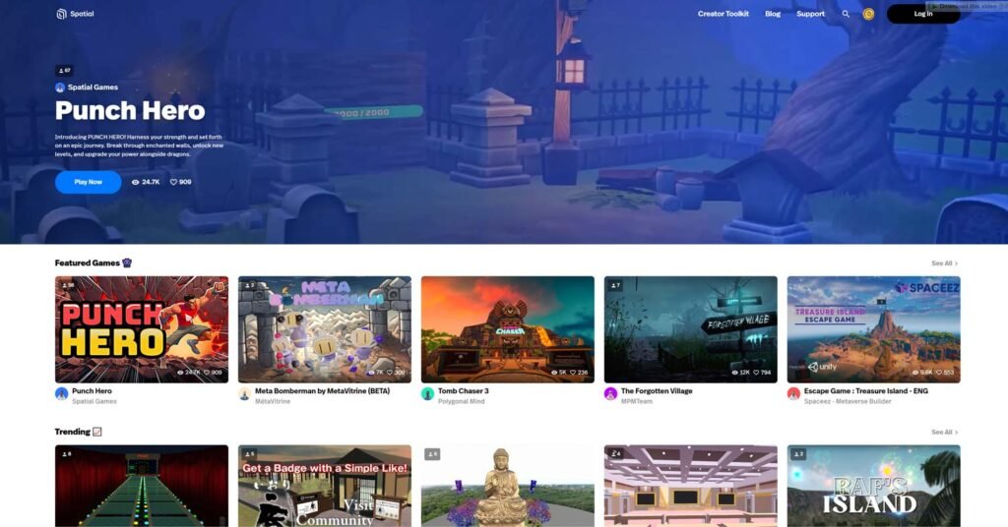Open the Punch Hero game thumbnail
The image size is (1008, 527).
(x=142, y=329)
